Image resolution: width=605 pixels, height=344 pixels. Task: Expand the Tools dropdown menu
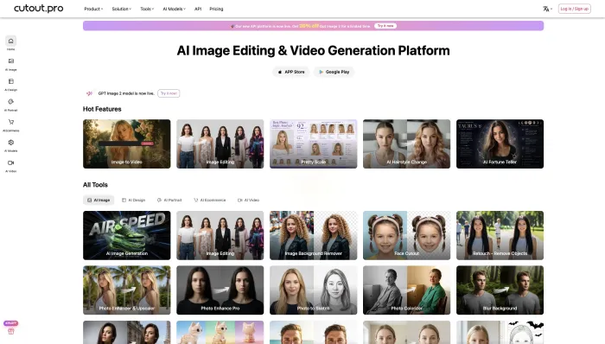[147, 9]
